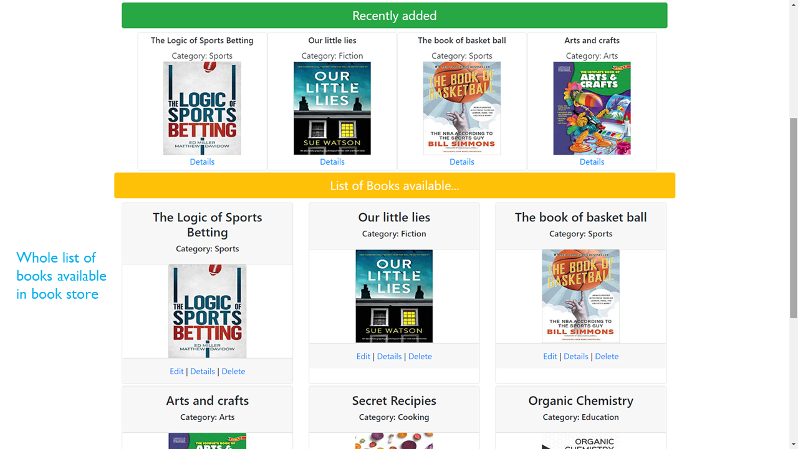
Task: View Details of recently added basket ball book
Action: tap(462, 162)
